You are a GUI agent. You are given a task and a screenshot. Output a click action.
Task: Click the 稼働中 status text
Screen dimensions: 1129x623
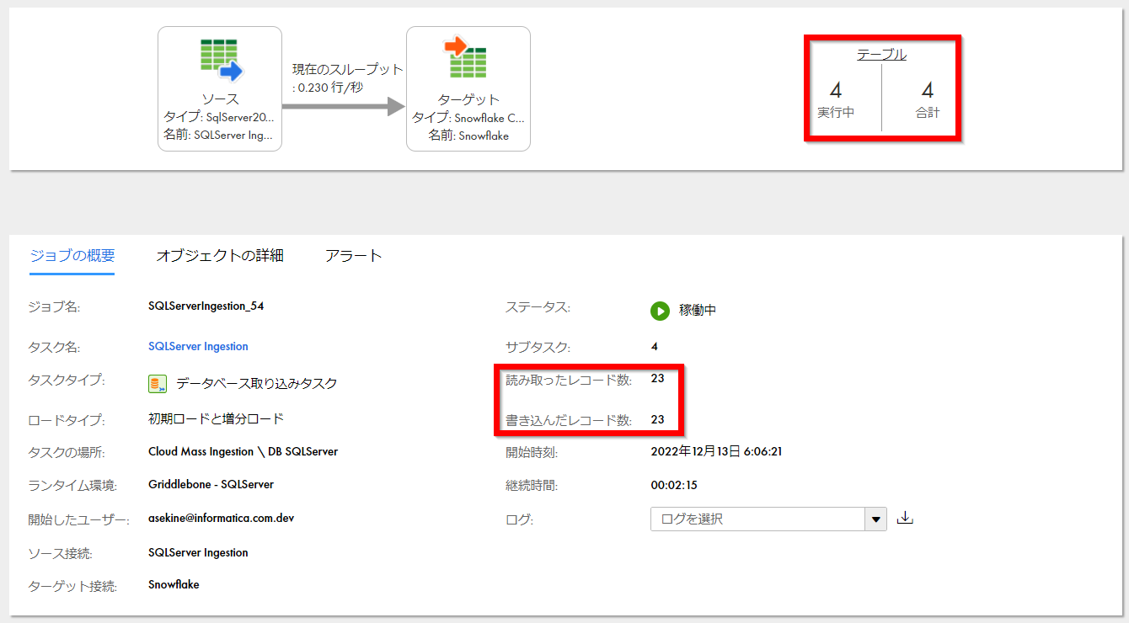[698, 311]
